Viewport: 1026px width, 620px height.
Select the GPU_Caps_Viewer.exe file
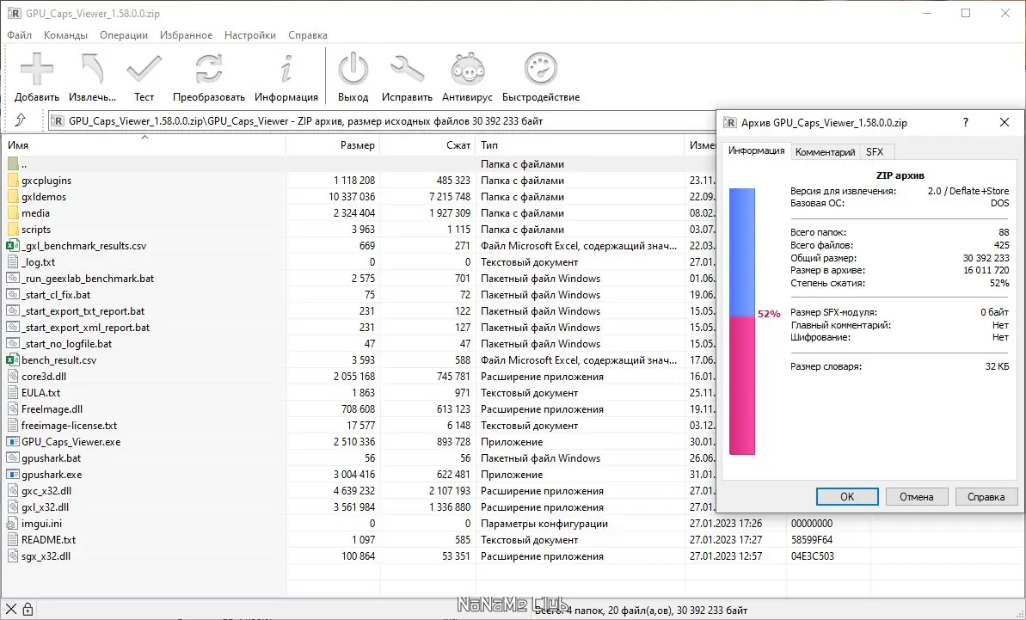point(67,441)
